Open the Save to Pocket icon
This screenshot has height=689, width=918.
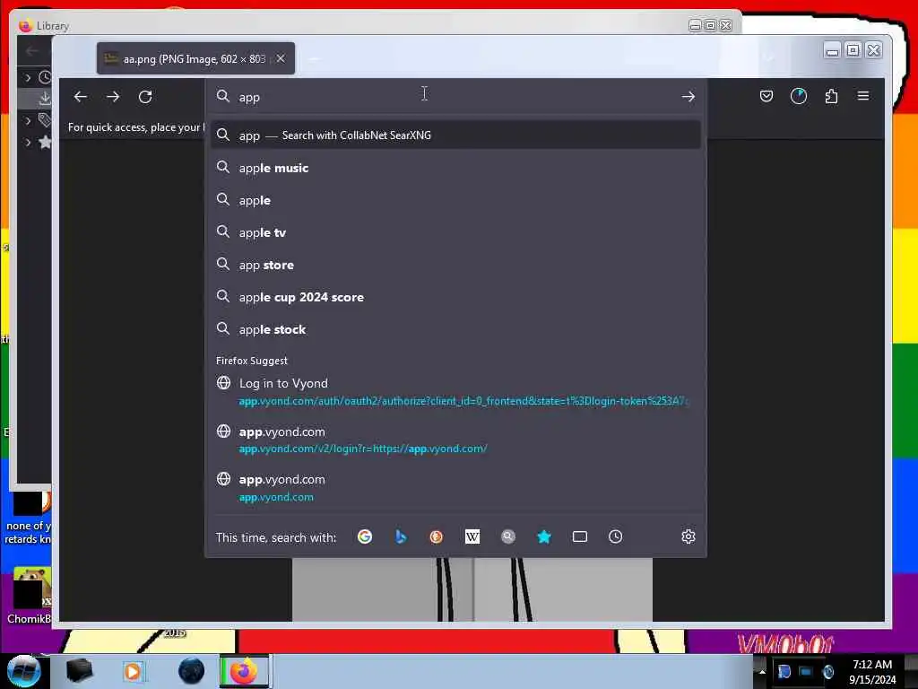point(766,96)
